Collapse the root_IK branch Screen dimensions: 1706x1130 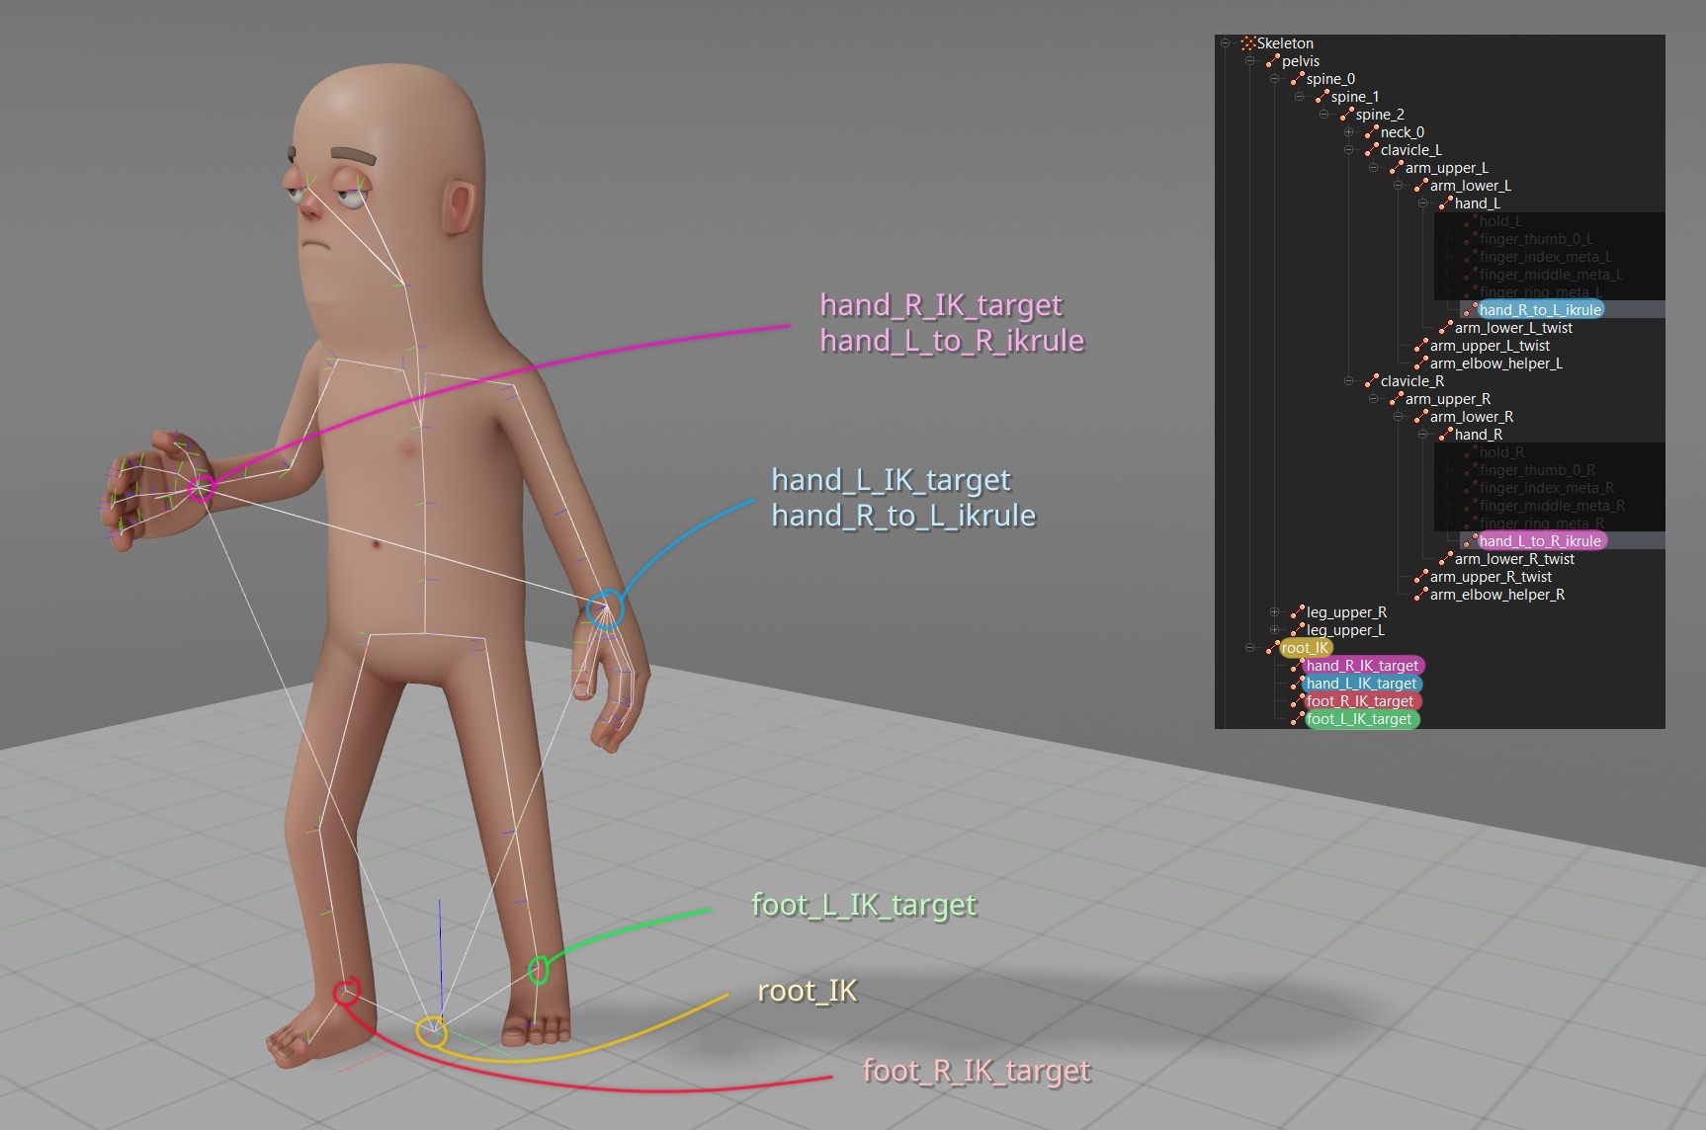1249,648
